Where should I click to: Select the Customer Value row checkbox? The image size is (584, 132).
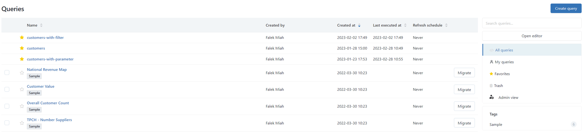coord(7,90)
